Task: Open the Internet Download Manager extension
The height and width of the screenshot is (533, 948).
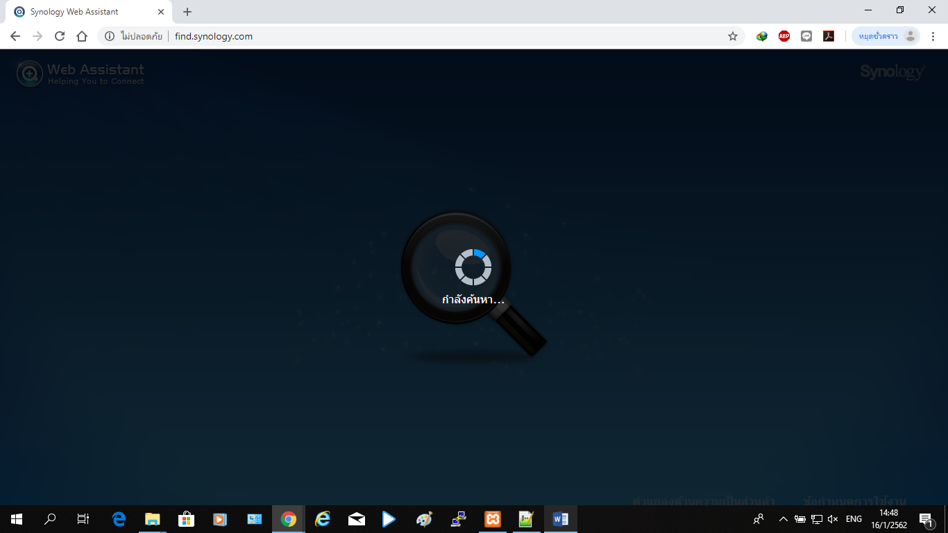Action: [762, 36]
